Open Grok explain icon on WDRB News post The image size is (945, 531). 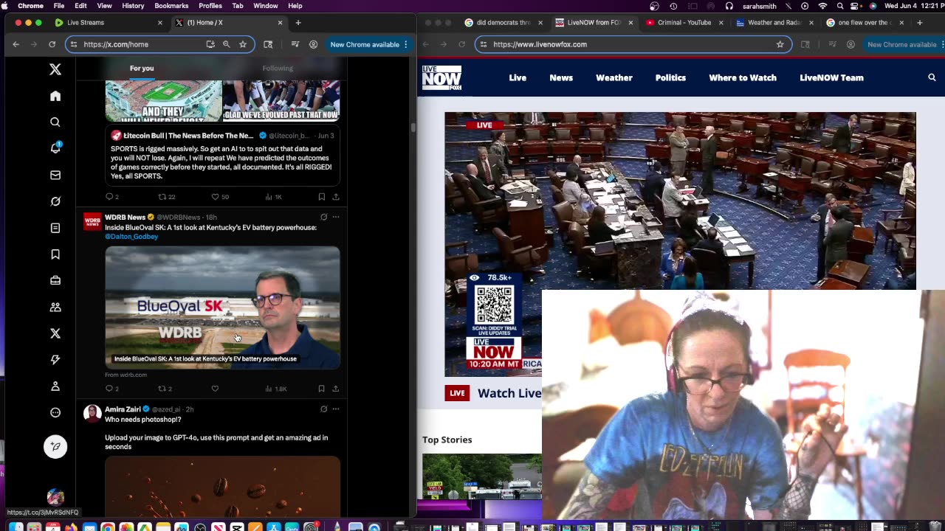323,217
